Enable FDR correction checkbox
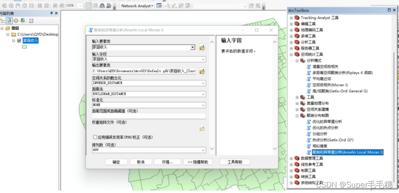Viewport: 399px width, 193px height. (x=95, y=137)
